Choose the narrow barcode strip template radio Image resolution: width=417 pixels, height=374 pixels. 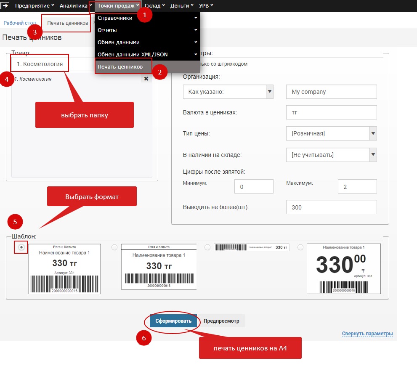coord(207,248)
